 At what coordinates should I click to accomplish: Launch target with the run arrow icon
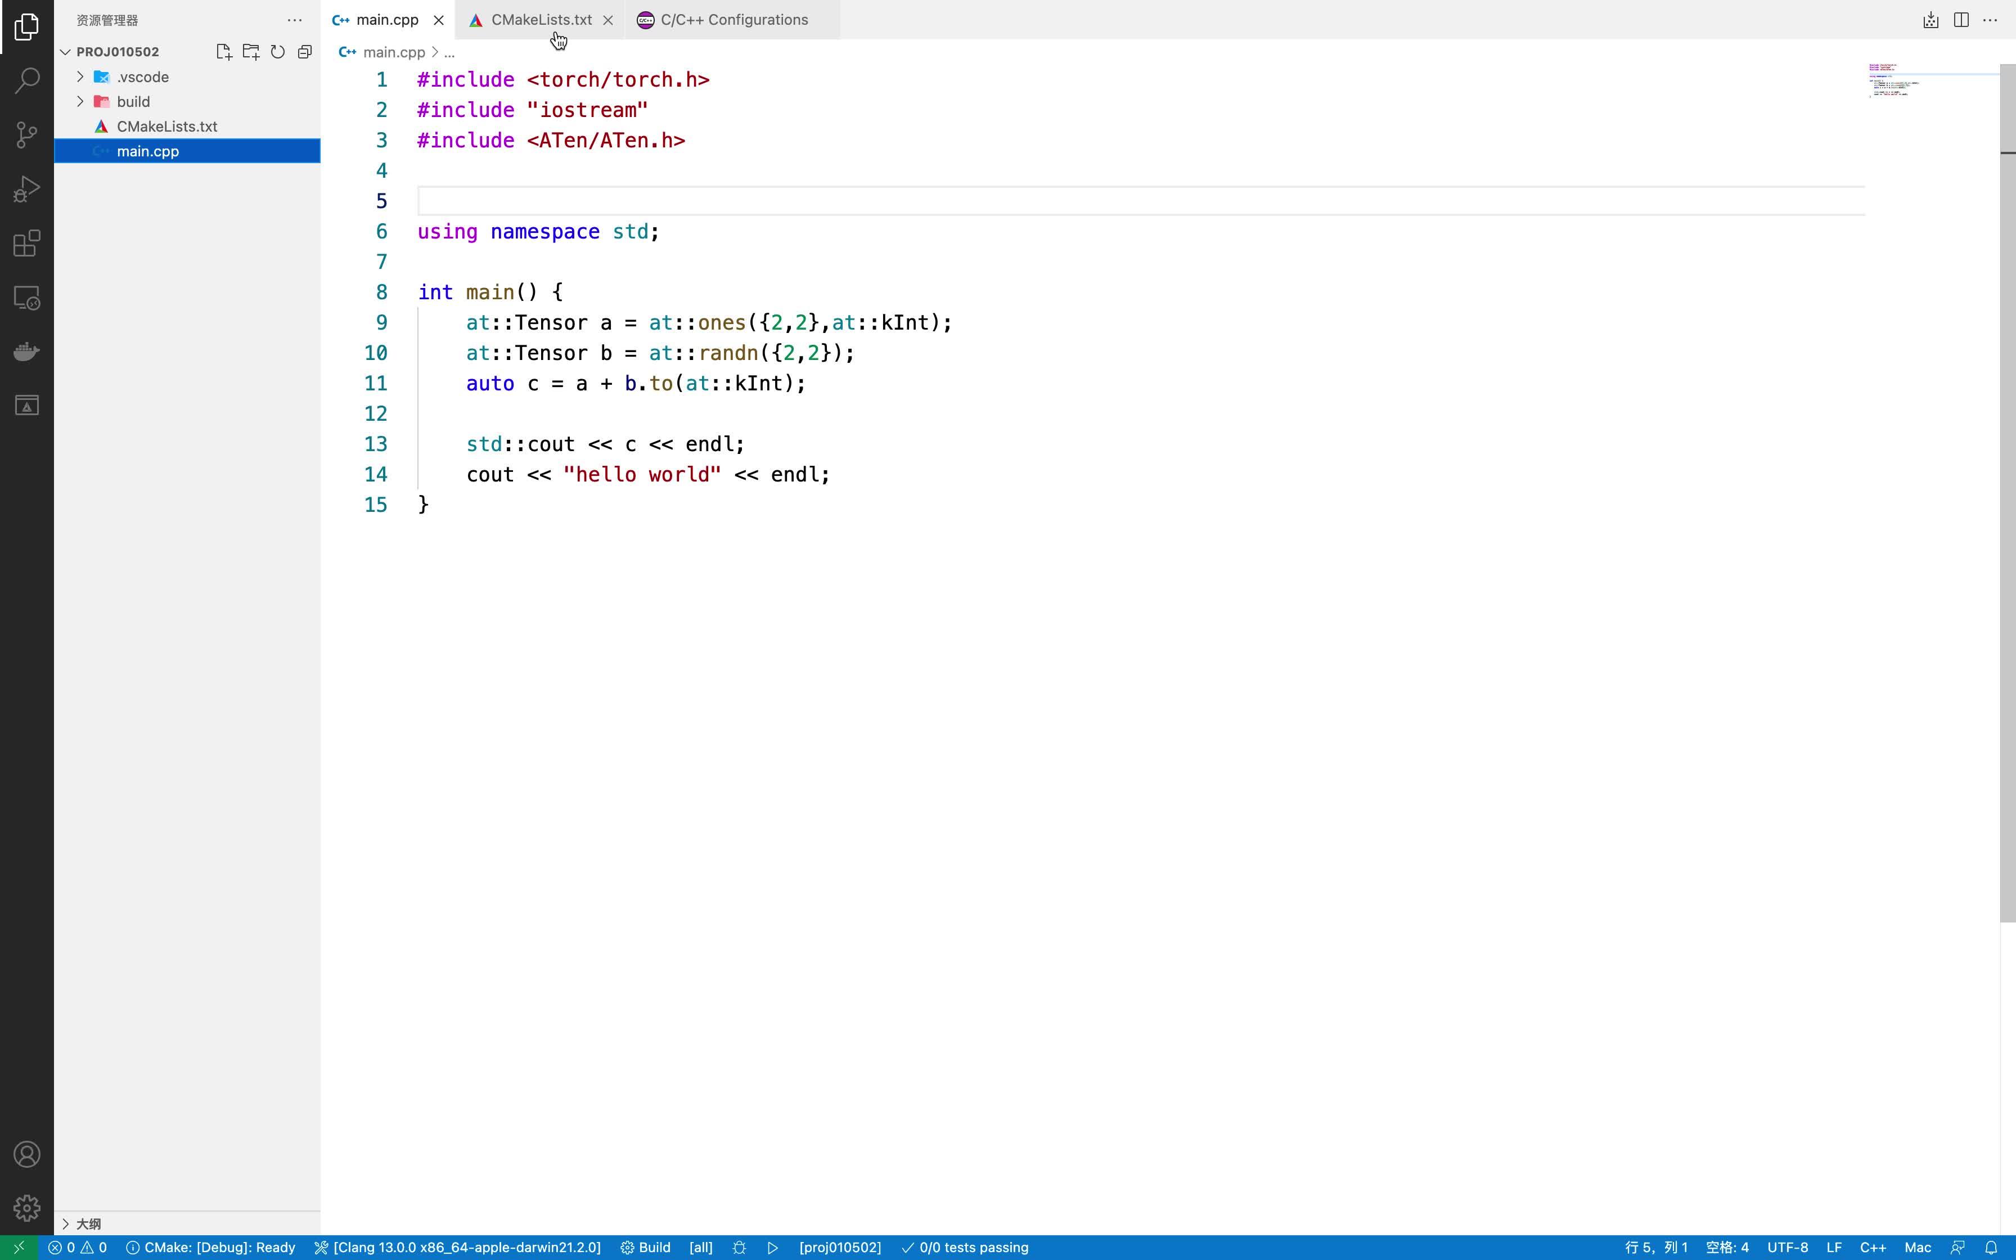coord(772,1246)
